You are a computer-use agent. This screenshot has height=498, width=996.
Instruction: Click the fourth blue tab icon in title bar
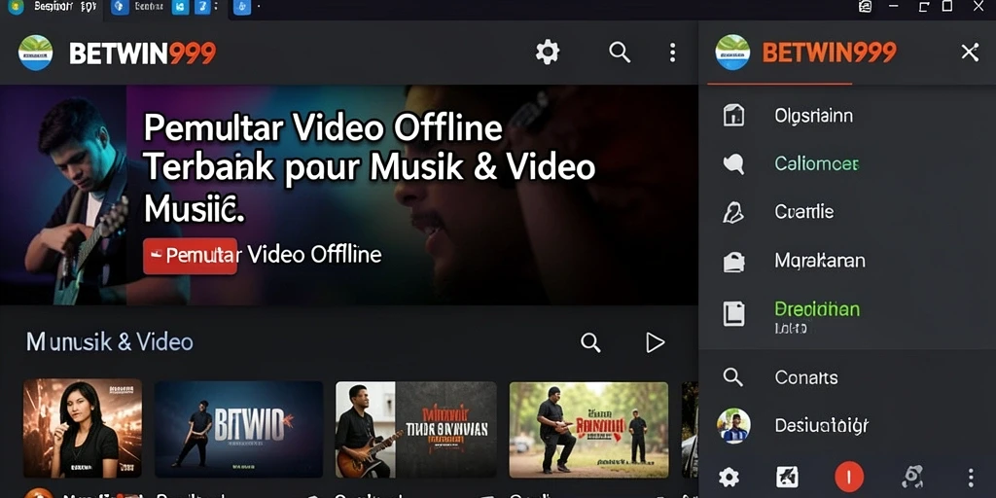pyautogui.click(x=202, y=8)
